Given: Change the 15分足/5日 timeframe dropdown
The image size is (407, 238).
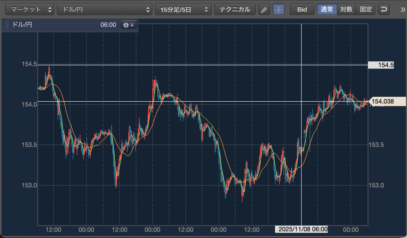Looking at the screenshot, I should coord(183,9).
